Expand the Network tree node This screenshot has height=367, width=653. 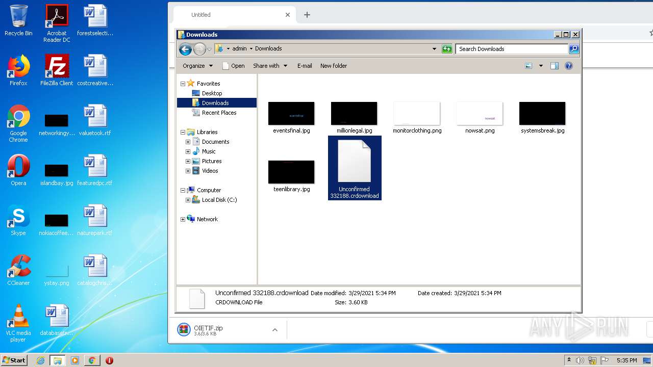pos(183,219)
